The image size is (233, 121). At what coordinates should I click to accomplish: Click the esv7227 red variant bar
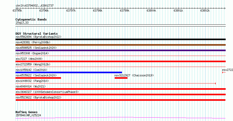[x=120, y=61]
